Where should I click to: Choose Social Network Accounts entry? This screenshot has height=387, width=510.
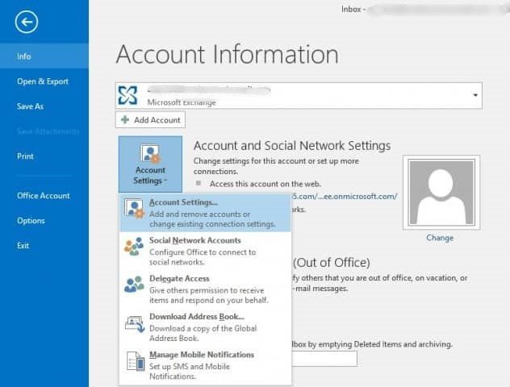click(x=205, y=251)
